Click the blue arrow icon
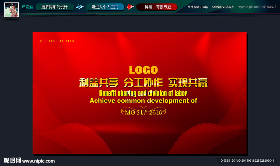Viewport: 280px width, 166px height. (x=80, y=7)
